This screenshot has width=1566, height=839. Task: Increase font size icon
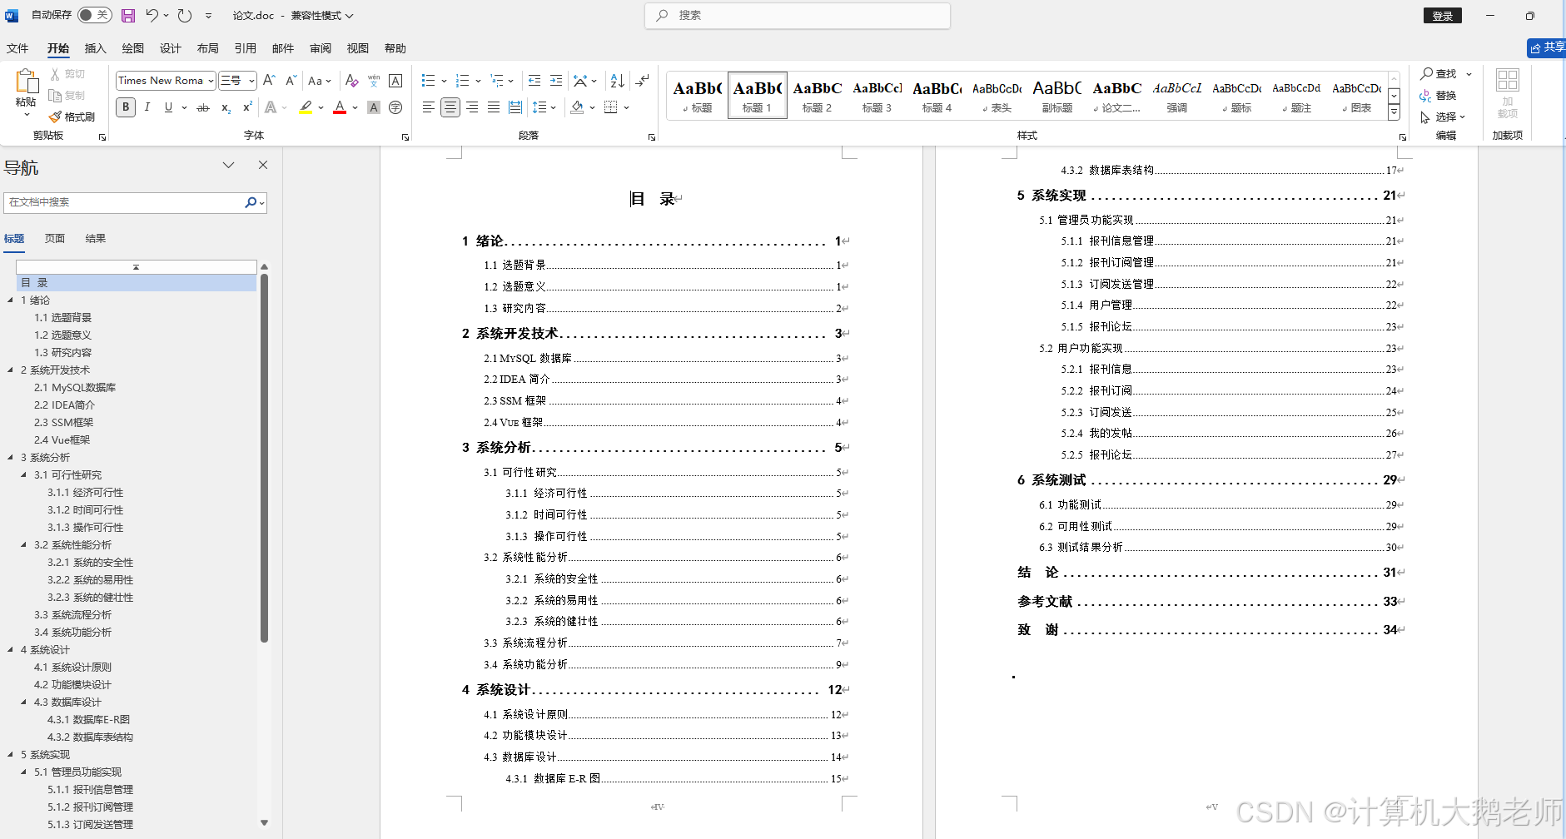tap(269, 81)
